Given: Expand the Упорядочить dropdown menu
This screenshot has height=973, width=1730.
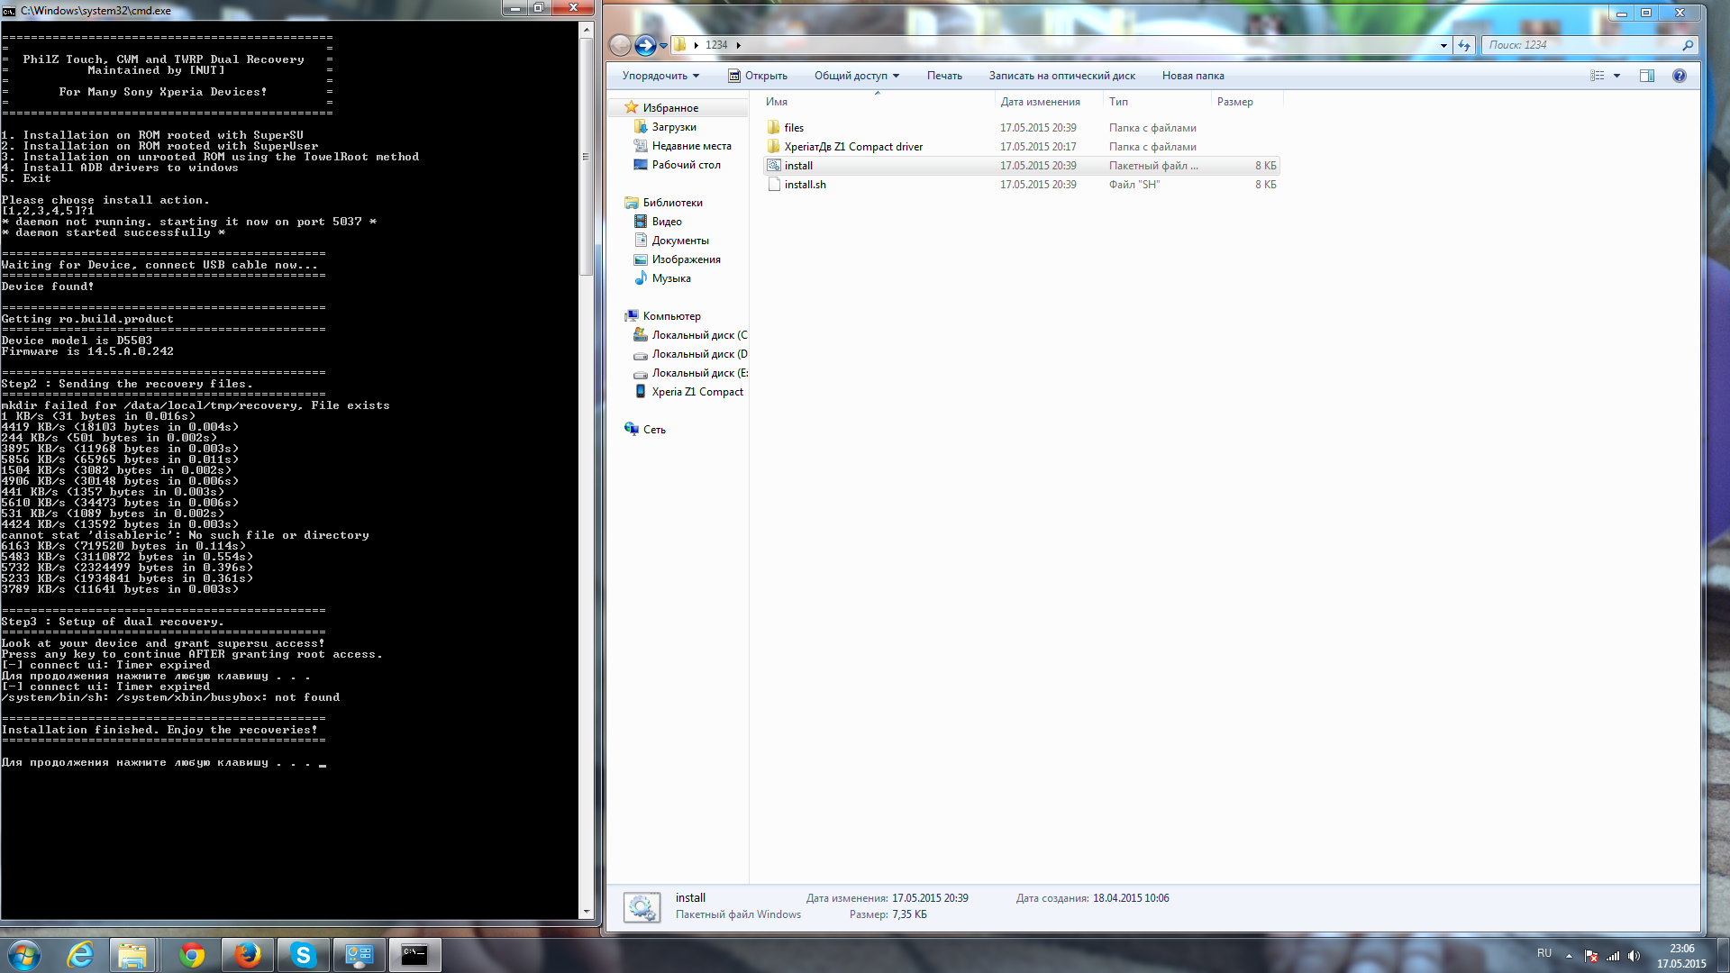Looking at the screenshot, I should [660, 76].
